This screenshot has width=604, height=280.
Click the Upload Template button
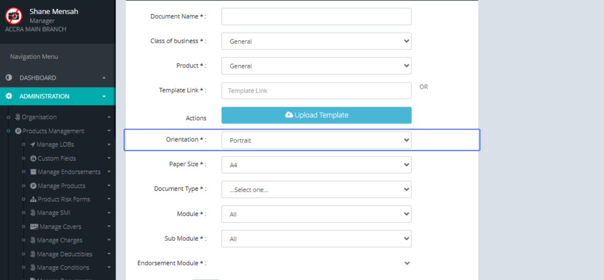[x=316, y=115]
